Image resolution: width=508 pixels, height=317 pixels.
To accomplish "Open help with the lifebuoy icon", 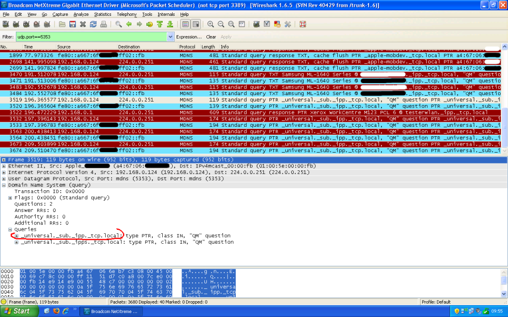I will (x=303, y=24).
